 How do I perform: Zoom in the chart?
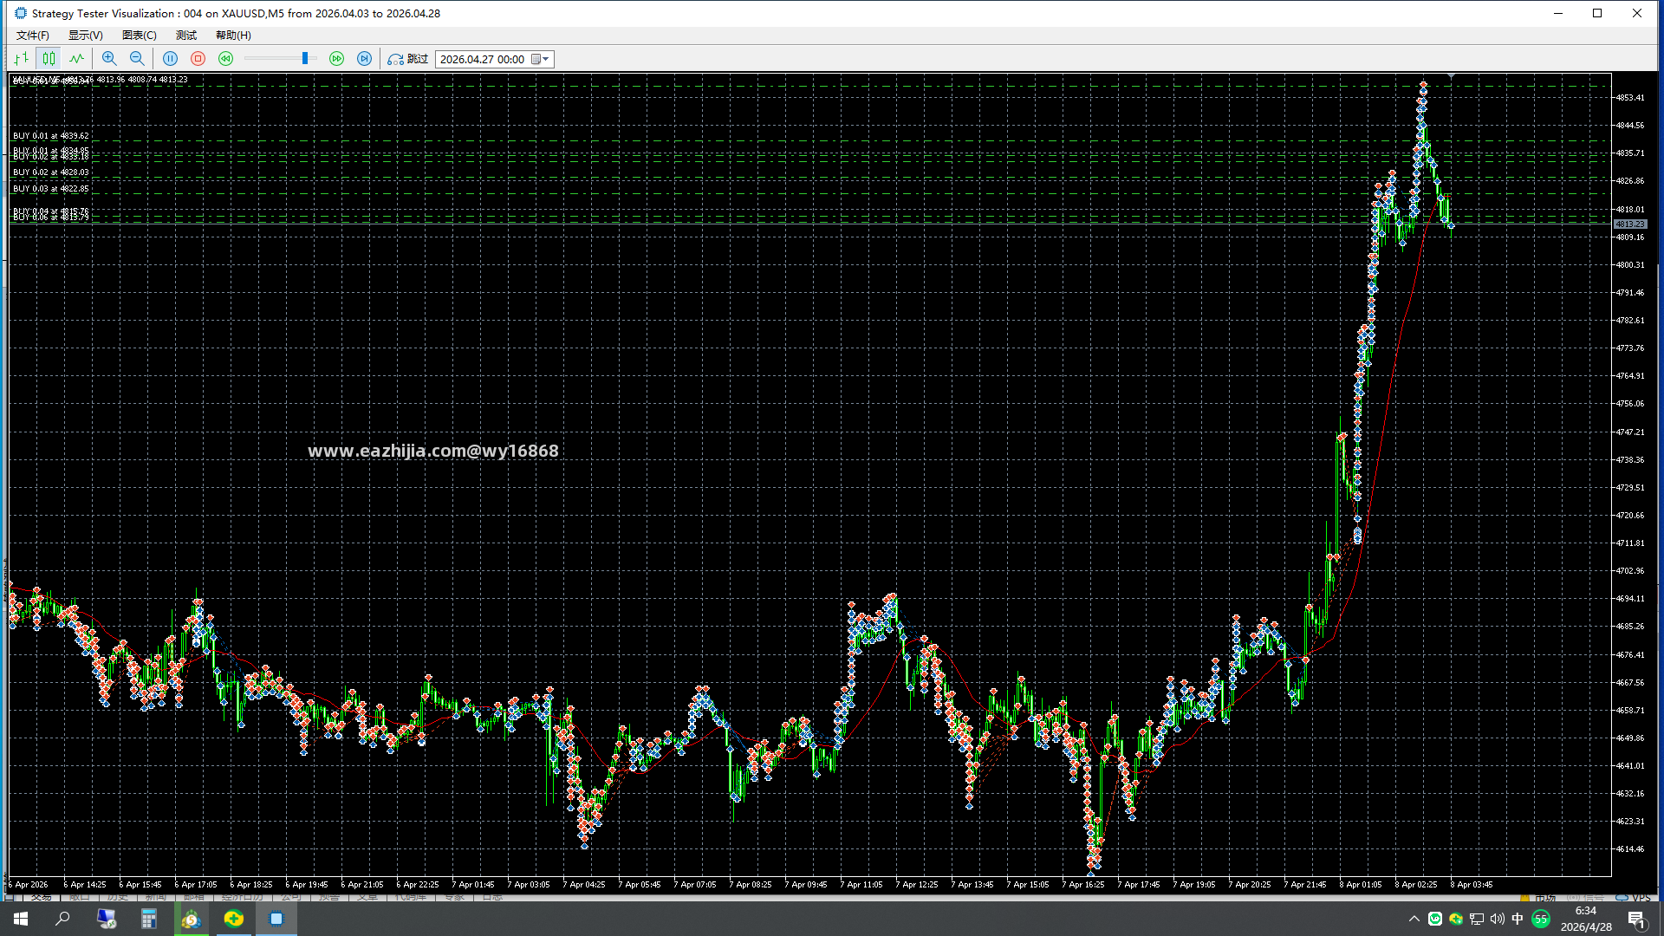tap(109, 59)
